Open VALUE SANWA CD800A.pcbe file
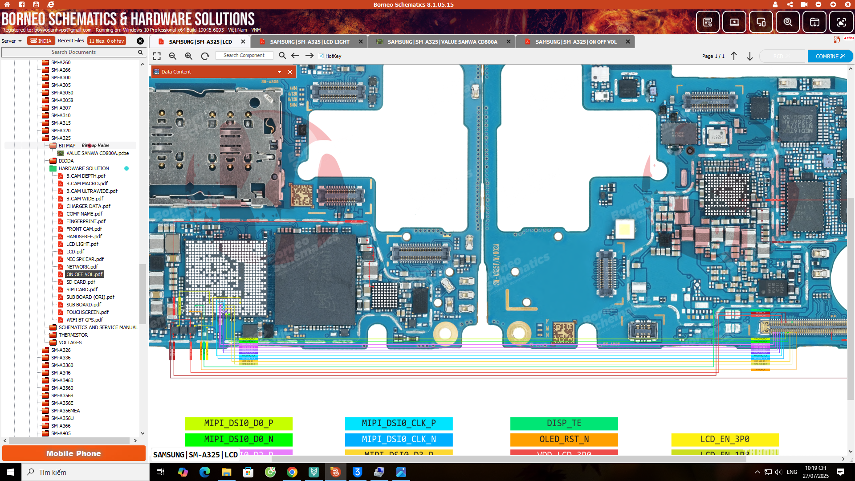This screenshot has height=481, width=855. pos(98,153)
